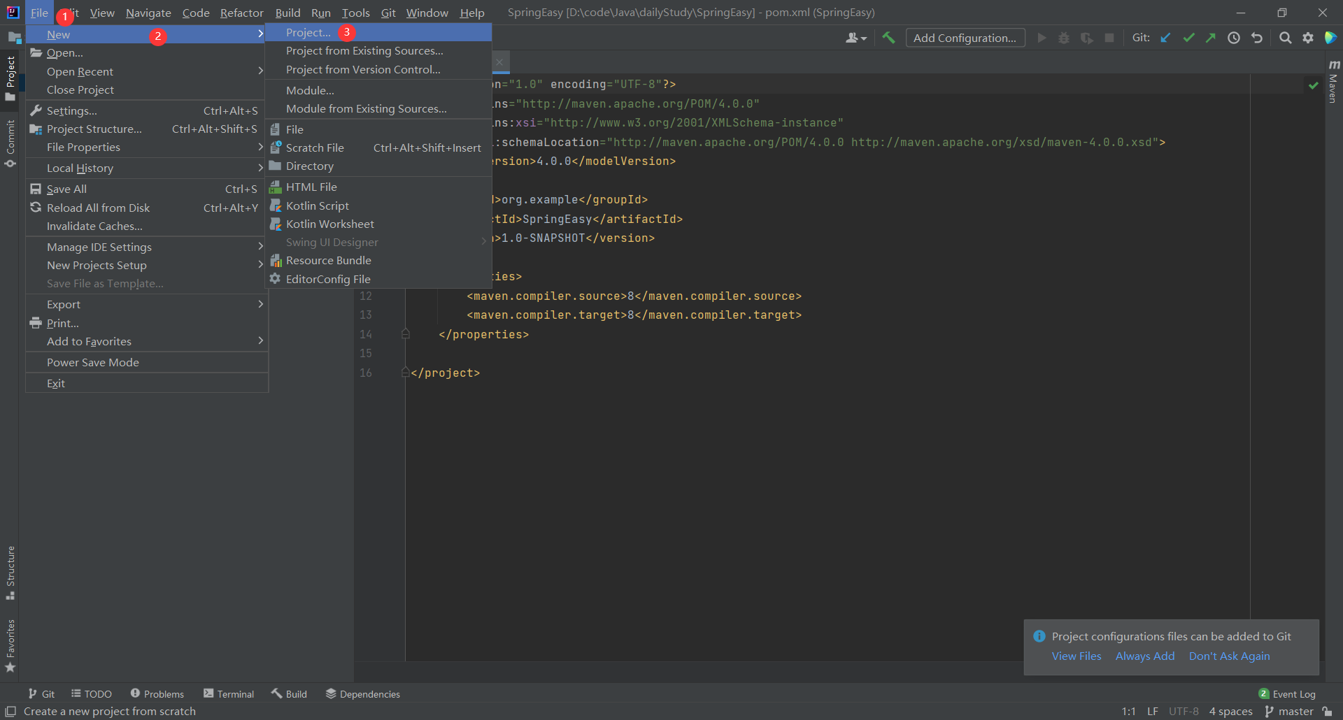
Task: Expand the Local History submenu
Action: click(x=147, y=168)
